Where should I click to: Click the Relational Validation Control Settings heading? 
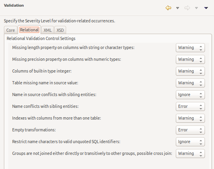(x=41, y=38)
